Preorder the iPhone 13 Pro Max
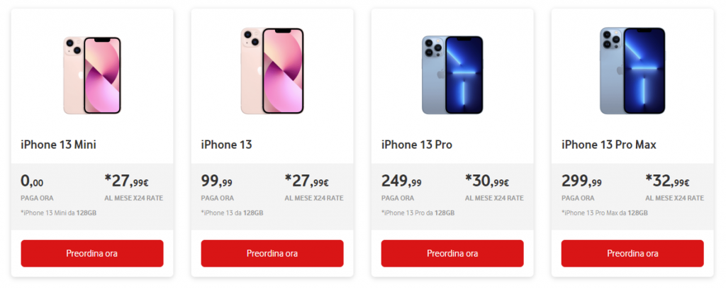 pyautogui.click(x=632, y=253)
